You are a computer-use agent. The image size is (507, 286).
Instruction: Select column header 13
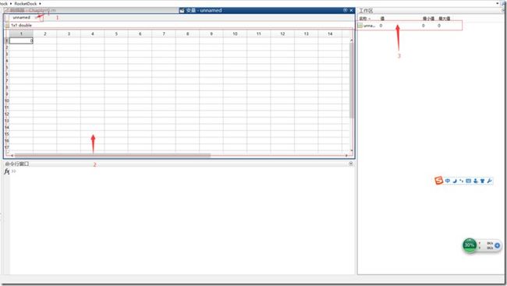click(307, 34)
